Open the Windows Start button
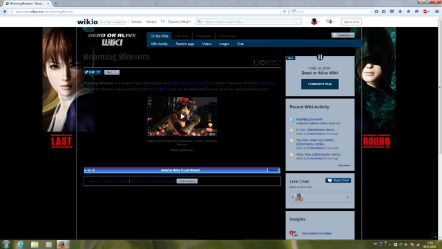The height and width of the screenshot is (249, 442). coord(6,244)
